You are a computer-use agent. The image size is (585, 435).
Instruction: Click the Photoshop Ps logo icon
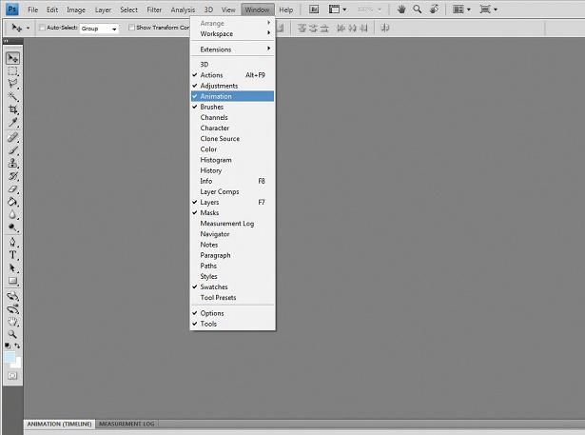coord(12,10)
